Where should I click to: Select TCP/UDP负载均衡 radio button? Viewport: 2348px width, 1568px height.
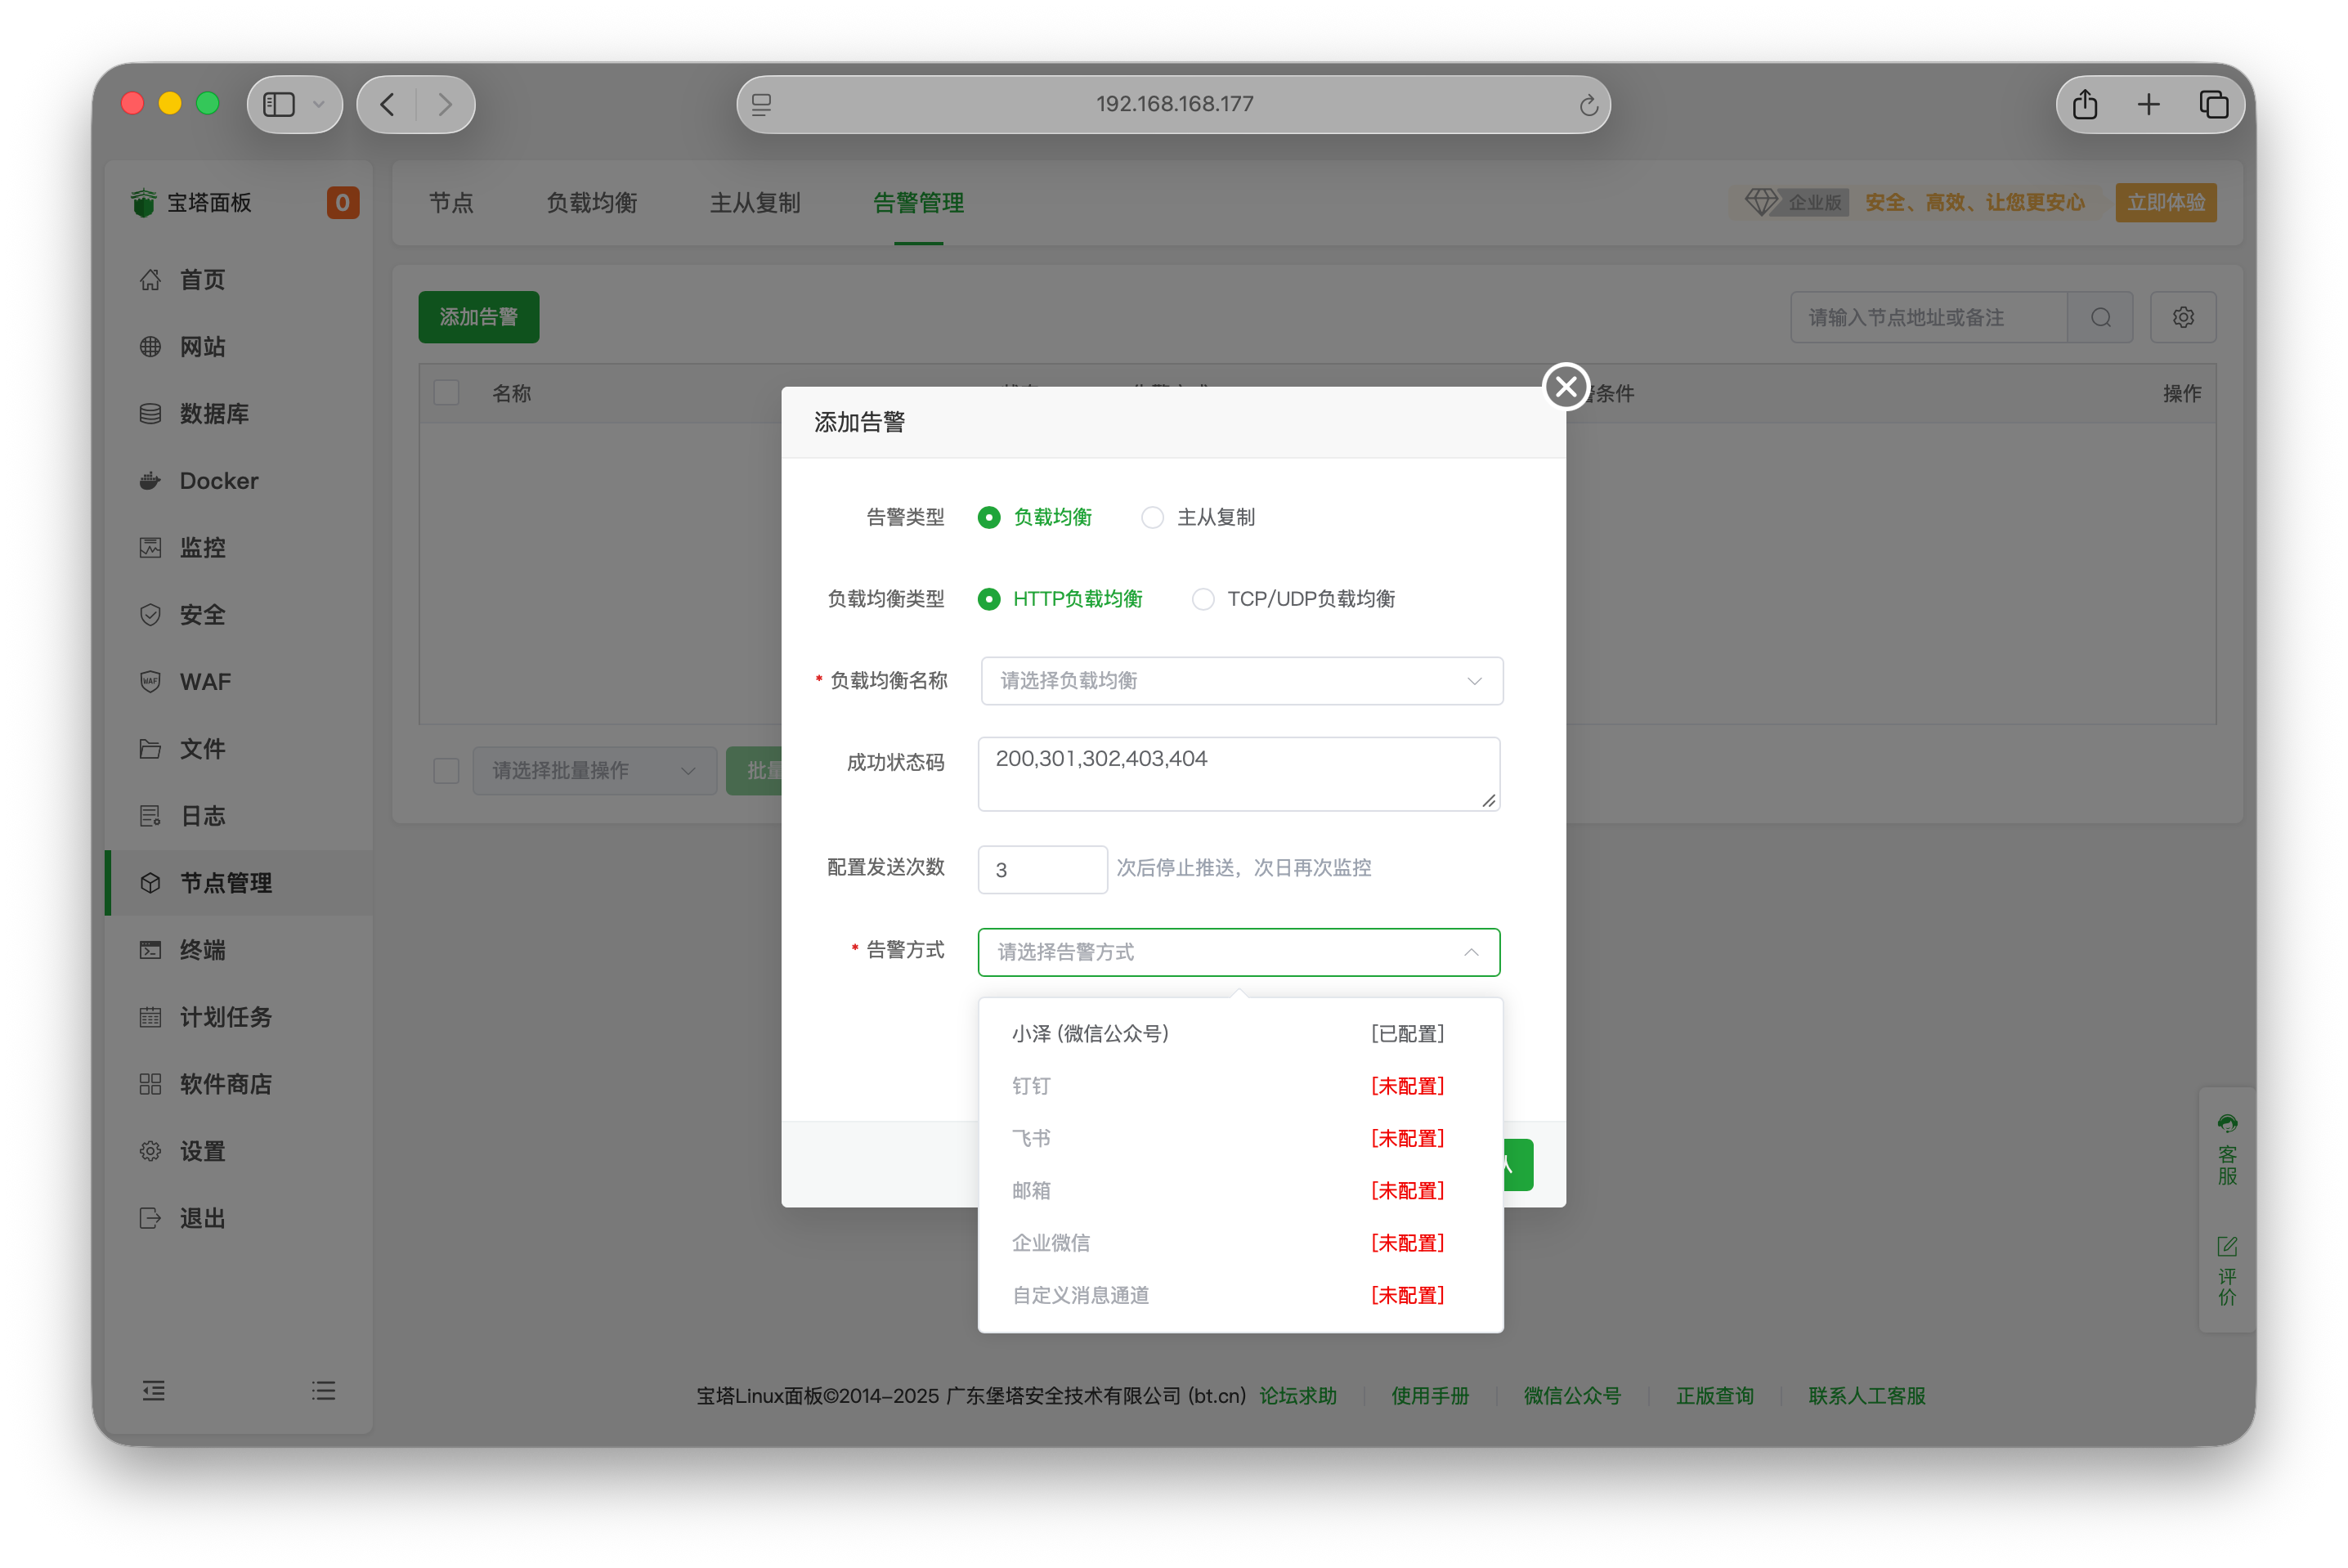1203,599
